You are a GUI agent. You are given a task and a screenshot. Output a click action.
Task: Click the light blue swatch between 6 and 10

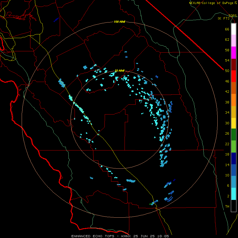[x=234, y=182]
